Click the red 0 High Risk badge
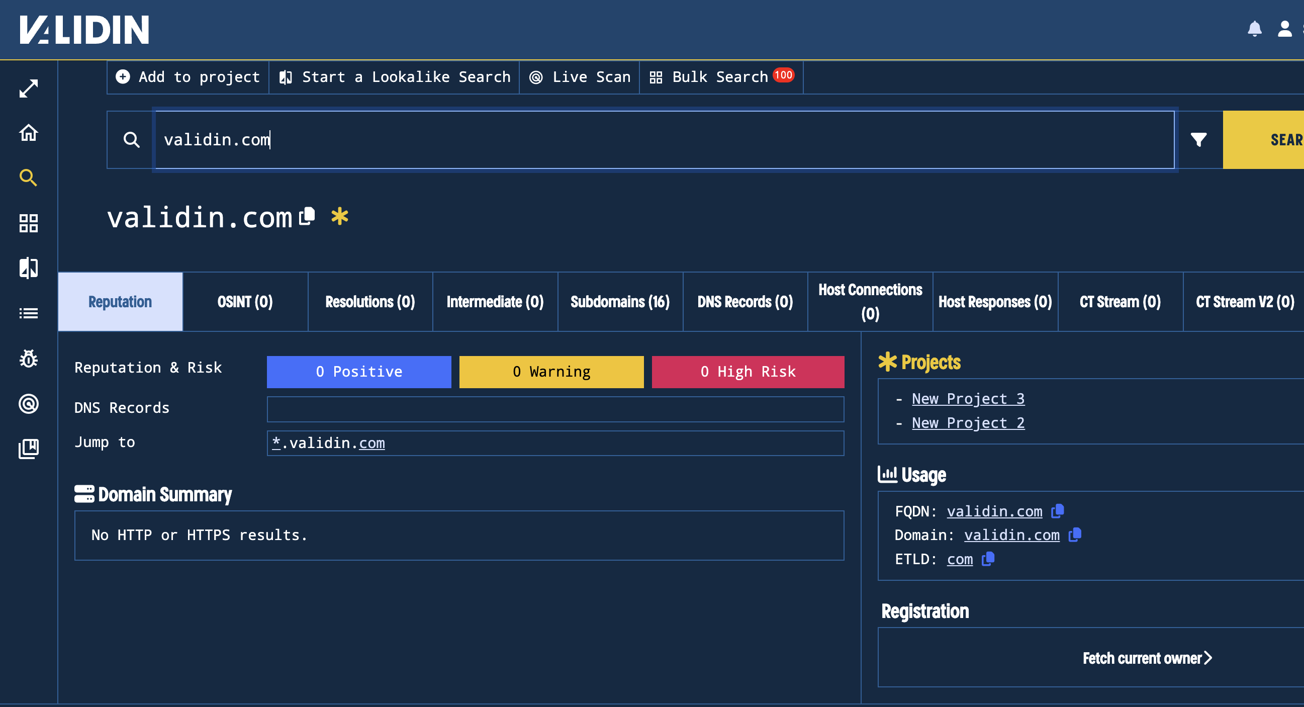The image size is (1304, 707). tap(748, 372)
